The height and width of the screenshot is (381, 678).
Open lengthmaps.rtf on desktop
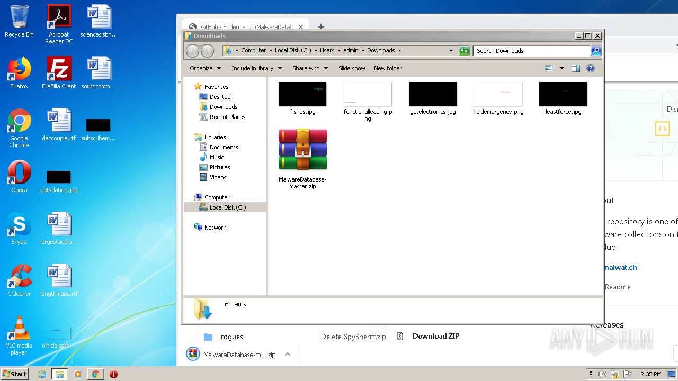[59, 280]
